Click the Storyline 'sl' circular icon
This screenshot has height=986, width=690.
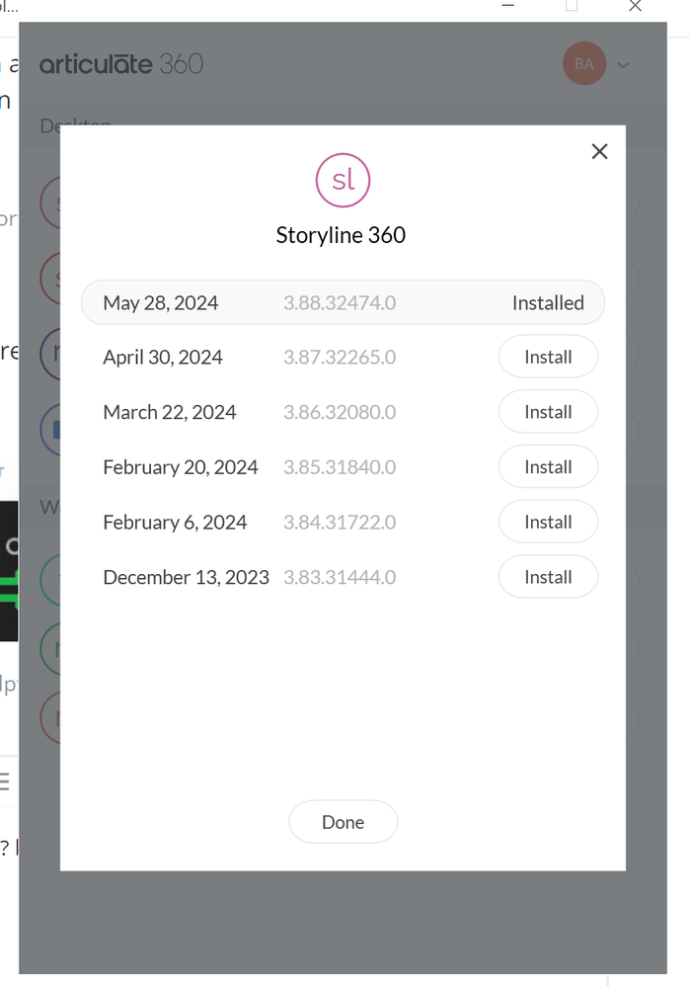(x=343, y=181)
